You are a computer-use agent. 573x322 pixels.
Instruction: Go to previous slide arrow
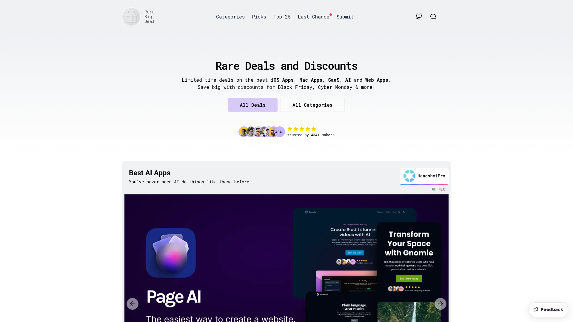[133, 304]
